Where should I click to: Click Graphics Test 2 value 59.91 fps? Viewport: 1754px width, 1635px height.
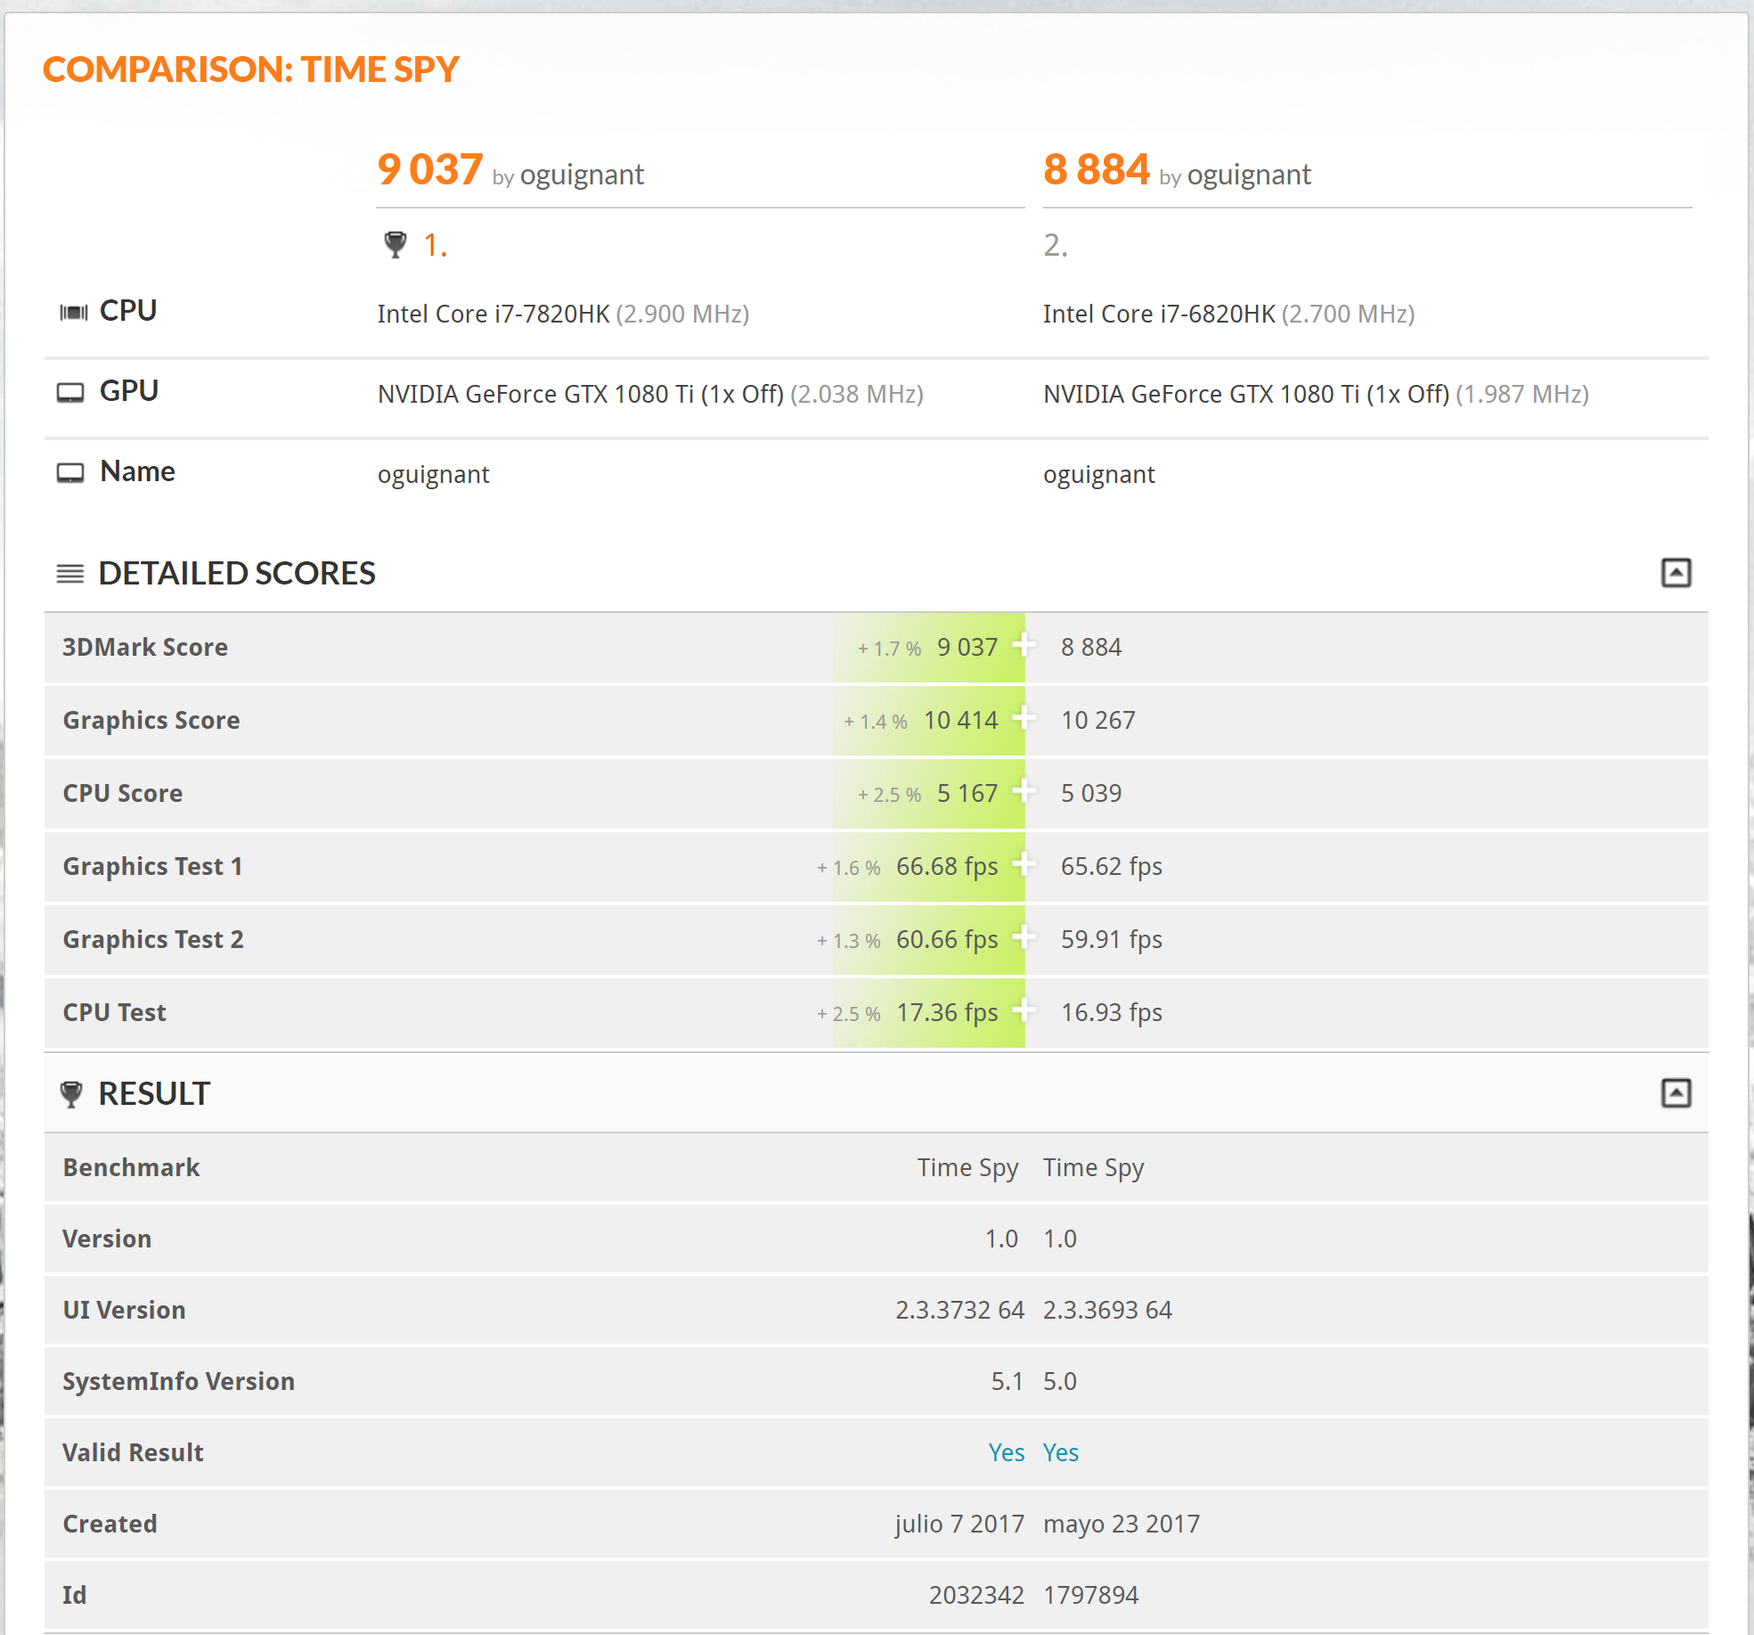1112,939
